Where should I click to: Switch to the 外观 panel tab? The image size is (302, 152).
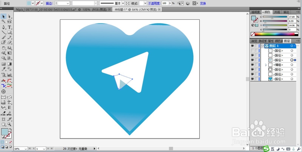[277, 12]
